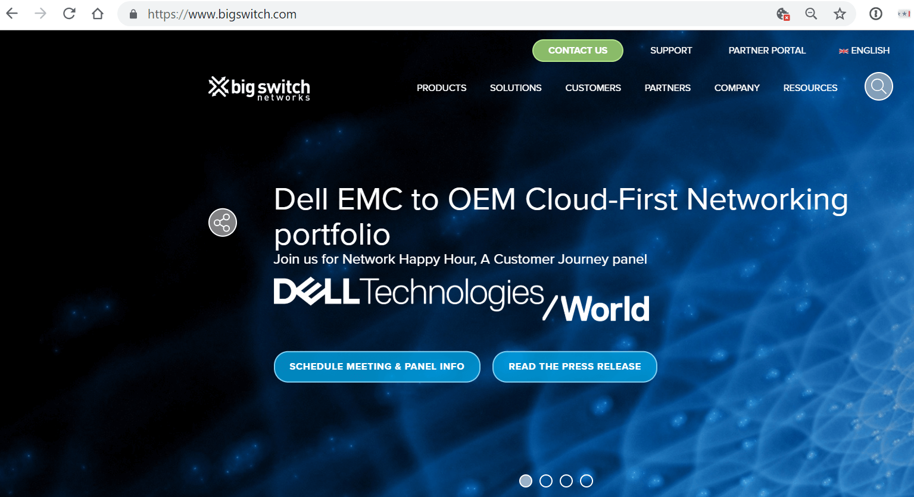The image size is (914, 497).
Task: Expand the PRODUCTS navigation menu
Action: click(x=441, y=87)
